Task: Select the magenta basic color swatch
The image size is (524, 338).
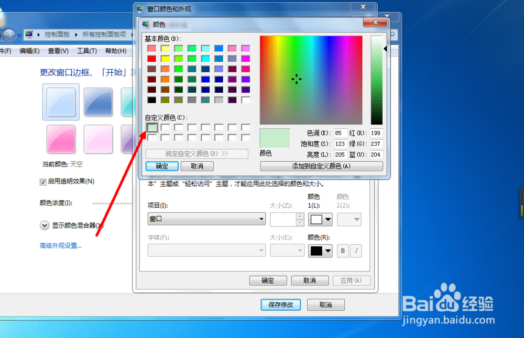Action: click(246, 59)
